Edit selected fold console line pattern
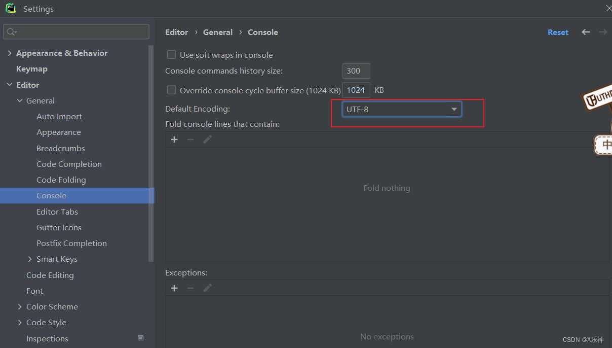 pos(207,140)
